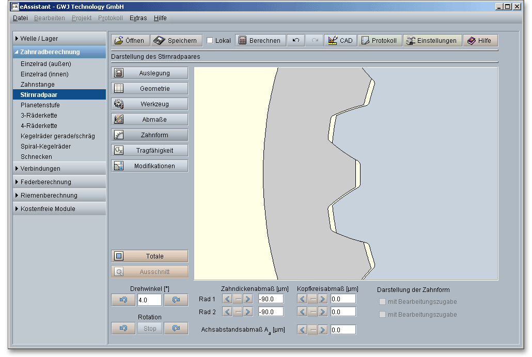
Task: Rotate gear counterclockwise under Drehwinkel
Action: 123,300
